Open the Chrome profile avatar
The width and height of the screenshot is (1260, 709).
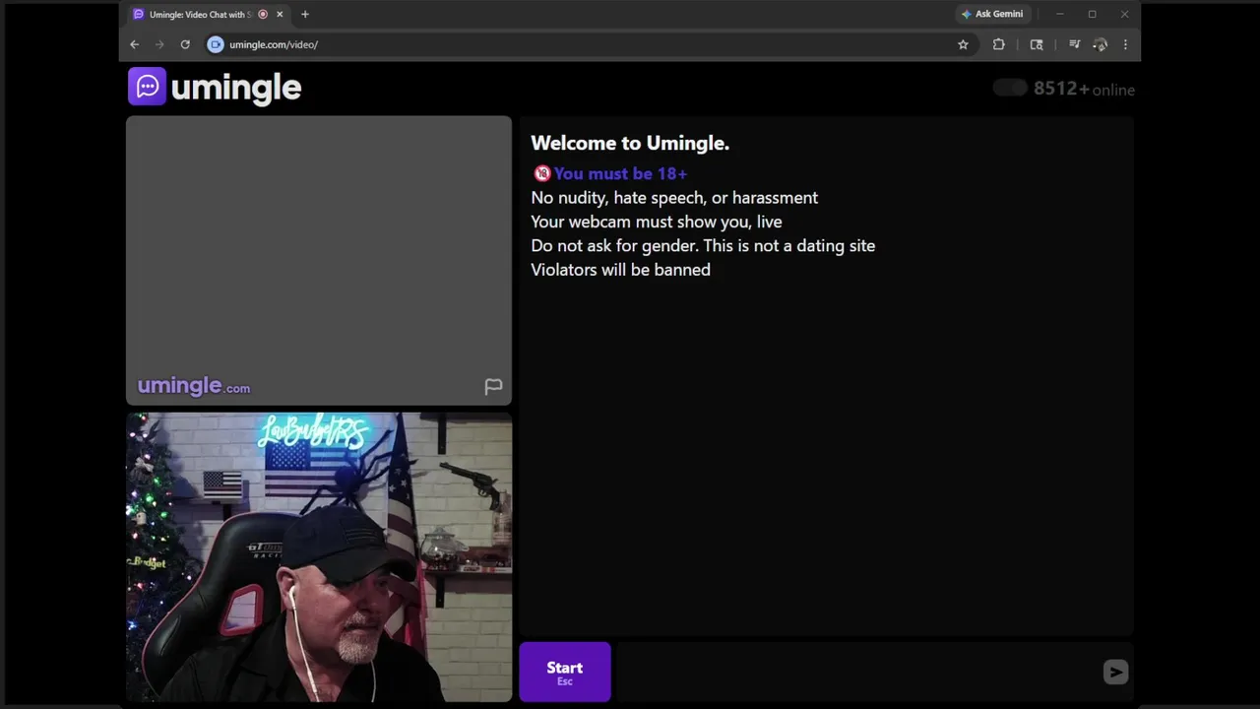[1101, 44]
